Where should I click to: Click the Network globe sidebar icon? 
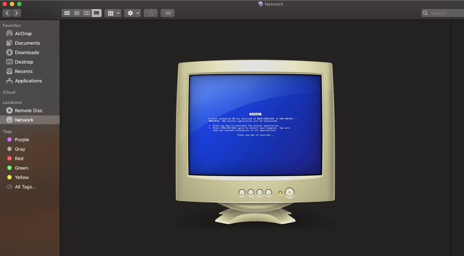pos(9,120)
